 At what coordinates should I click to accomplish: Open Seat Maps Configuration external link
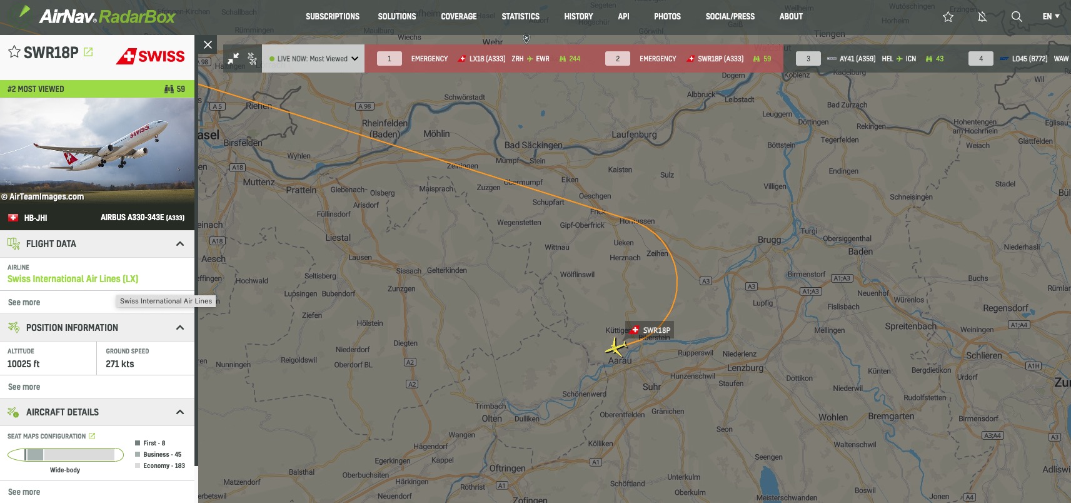92,436
